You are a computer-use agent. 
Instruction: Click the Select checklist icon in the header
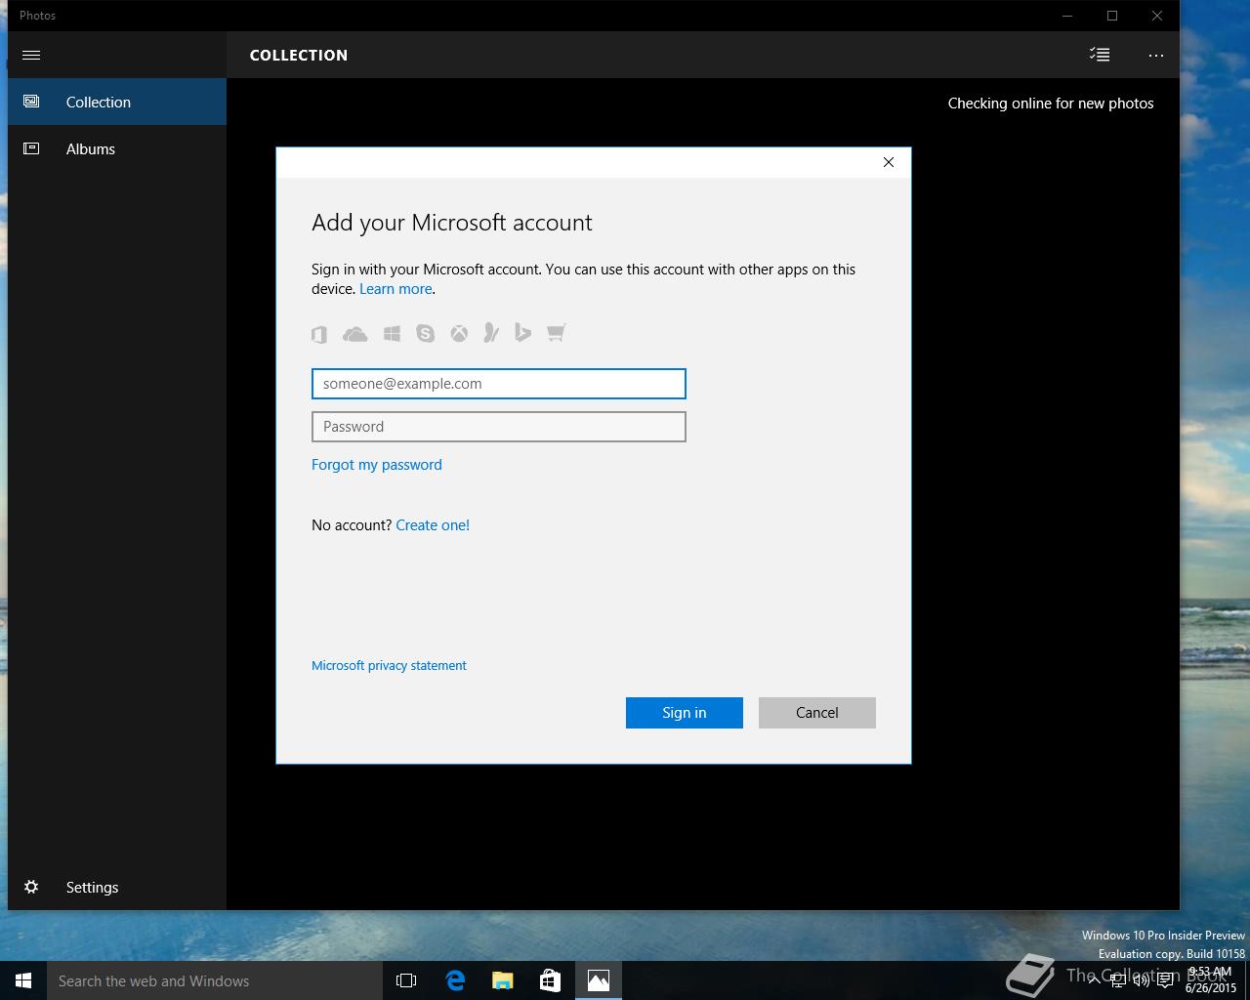[x=1100, y=55]
